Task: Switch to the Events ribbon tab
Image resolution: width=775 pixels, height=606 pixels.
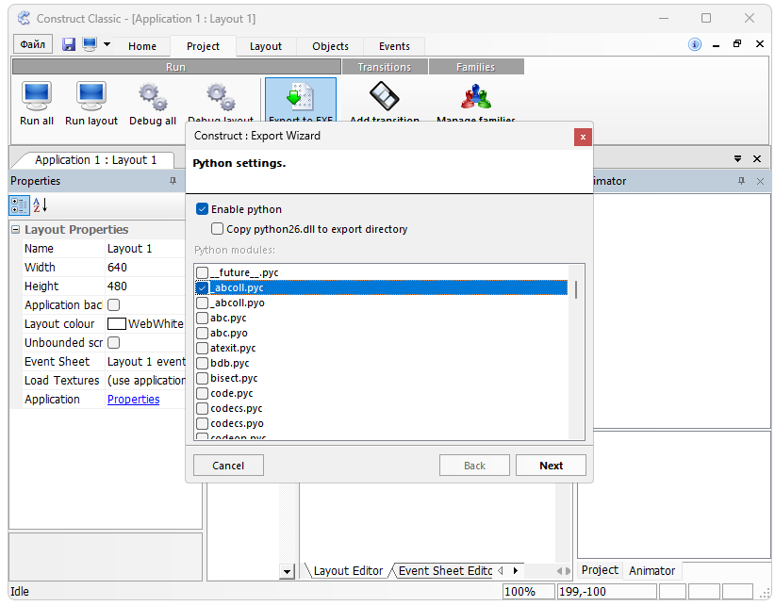Action: [x=394, y=46]
